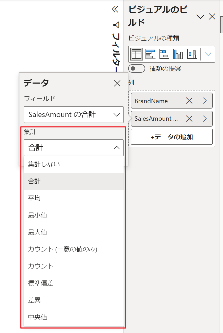Pick the clustered column chart visual
Image resolution: width=223 pixels, height=333 pixels.
[178, 54]
